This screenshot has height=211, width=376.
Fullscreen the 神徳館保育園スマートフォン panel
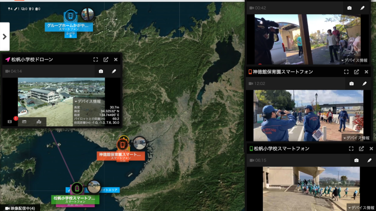point(346,72)
